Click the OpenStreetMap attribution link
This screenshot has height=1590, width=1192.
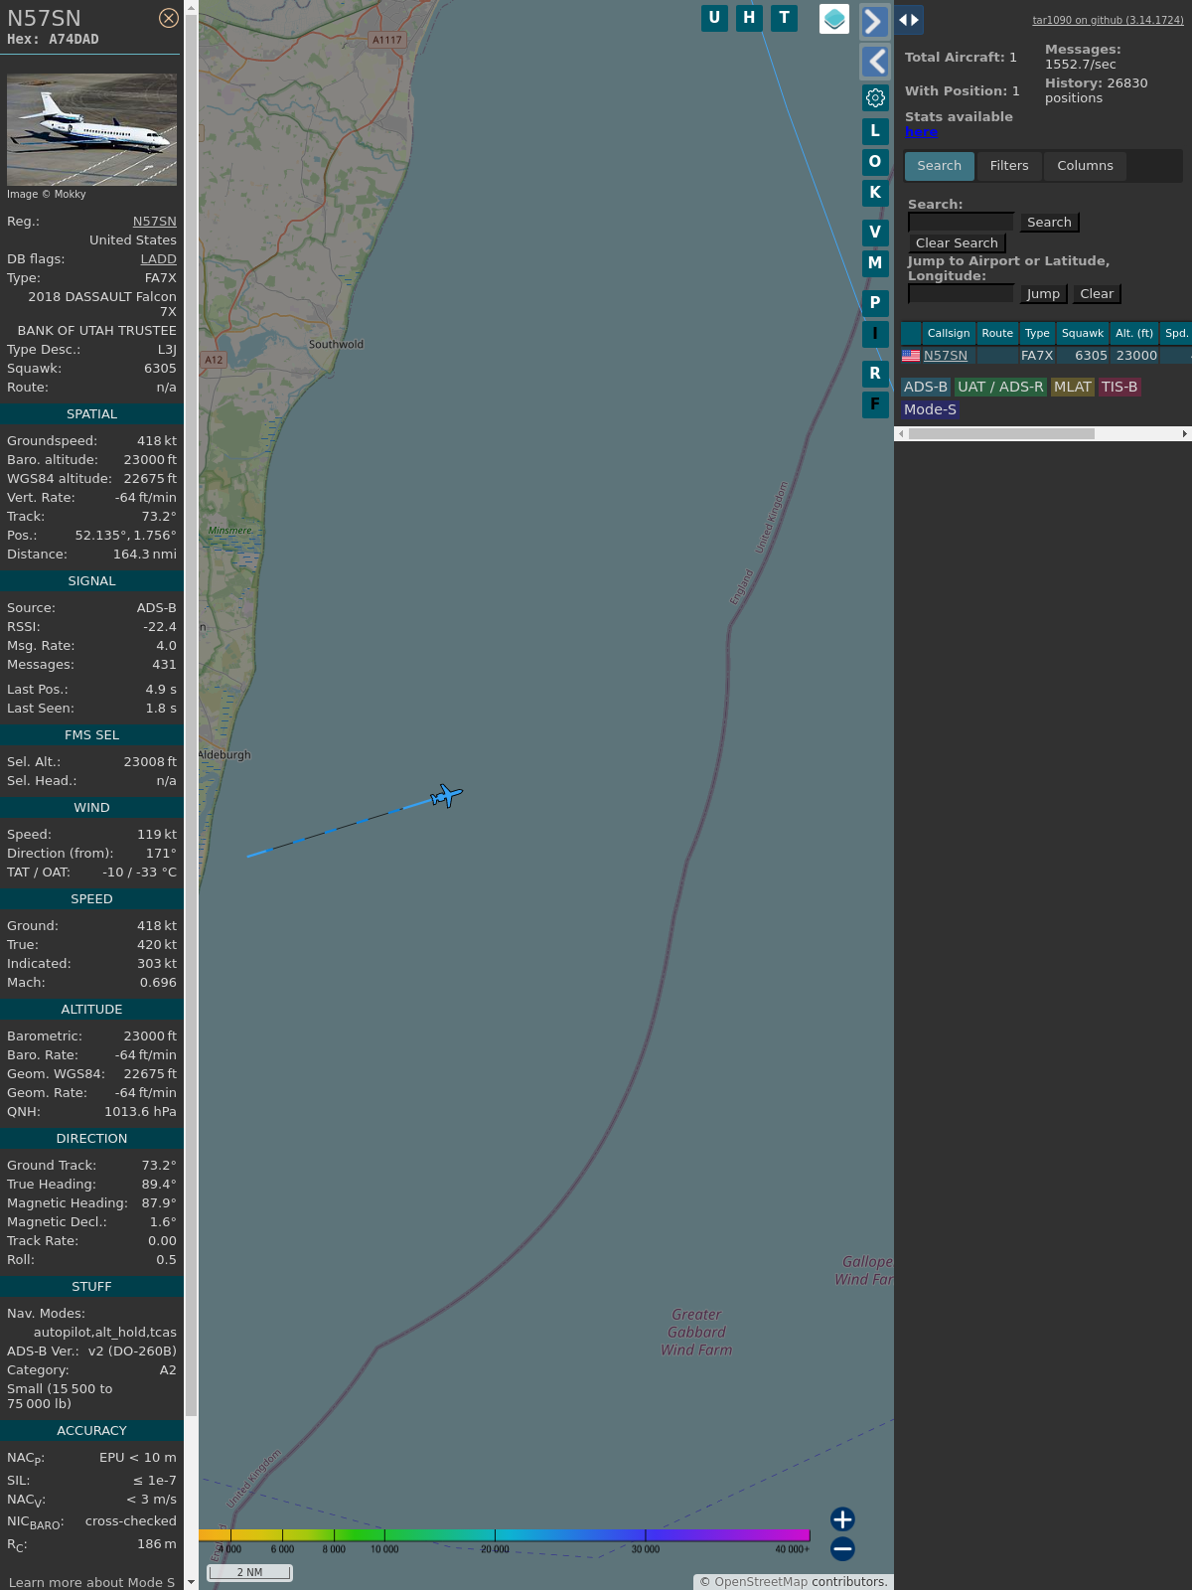coord(761,1582)
